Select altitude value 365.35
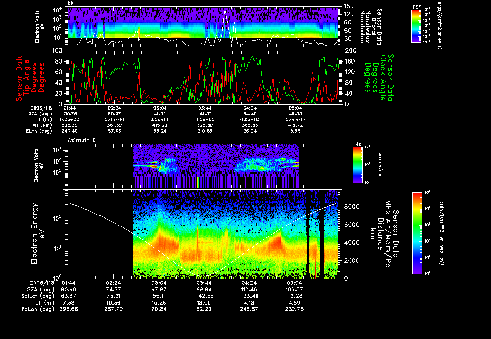Viewport: 491px width, 339px height. click(250, 125)
